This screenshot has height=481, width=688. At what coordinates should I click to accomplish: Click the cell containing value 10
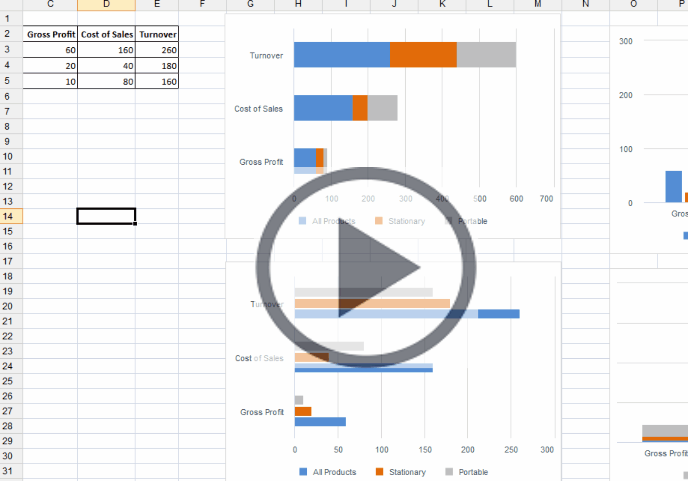pyautogui.click(x=51, y=81)
